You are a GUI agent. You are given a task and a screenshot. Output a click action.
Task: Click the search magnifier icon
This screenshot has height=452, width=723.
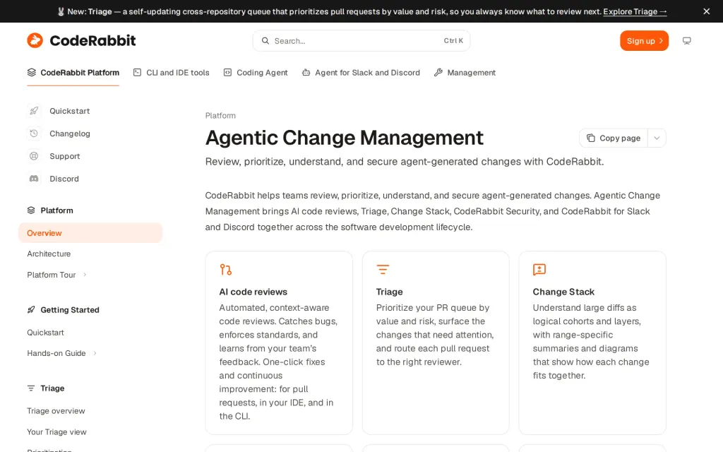[265, 40]
